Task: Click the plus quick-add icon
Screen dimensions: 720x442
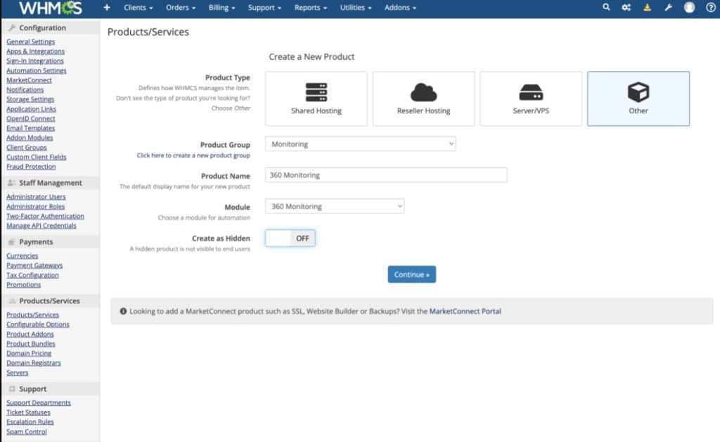Action: click(x=107, y=7)
